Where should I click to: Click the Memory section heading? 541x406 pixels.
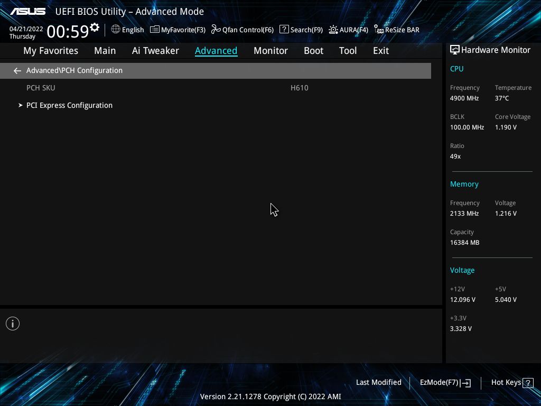pyautogui.click(x=464, y=184)
